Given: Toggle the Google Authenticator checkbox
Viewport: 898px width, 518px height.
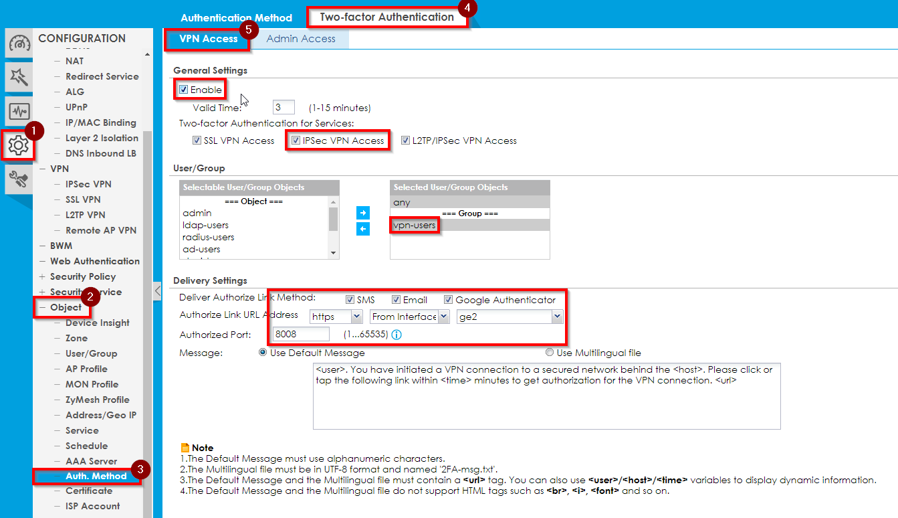Looking at the screenshot, I should pyautogui.click(x=449, y=300).
